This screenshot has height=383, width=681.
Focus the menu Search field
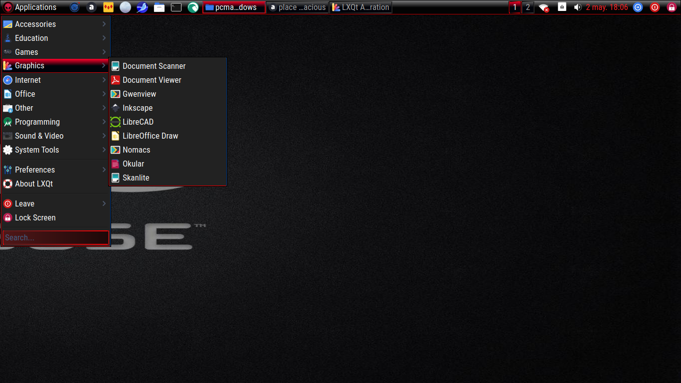pyautogui.click(x=55, y=237)
